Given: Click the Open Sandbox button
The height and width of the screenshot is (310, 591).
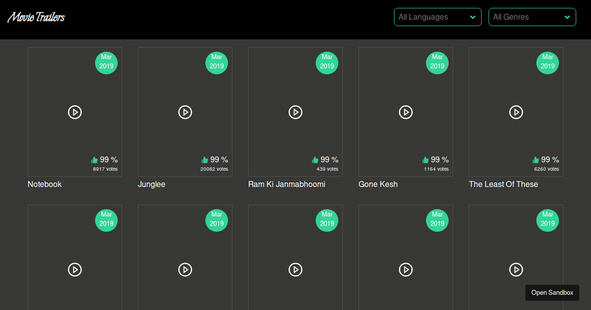Looking at the screenshot, I should click(x=552, y=292).
